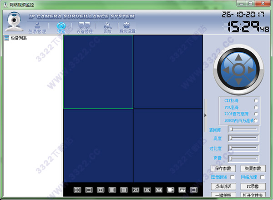Adjust the 亮度 brightness slider
Image resolution: width=273 pixels, height=200 pixels.
pos(243,138)
